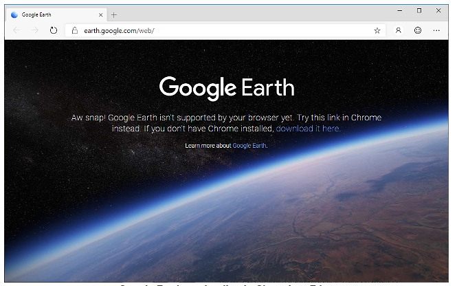
Task: Open the user profile icon
Action: coord(399,30)
